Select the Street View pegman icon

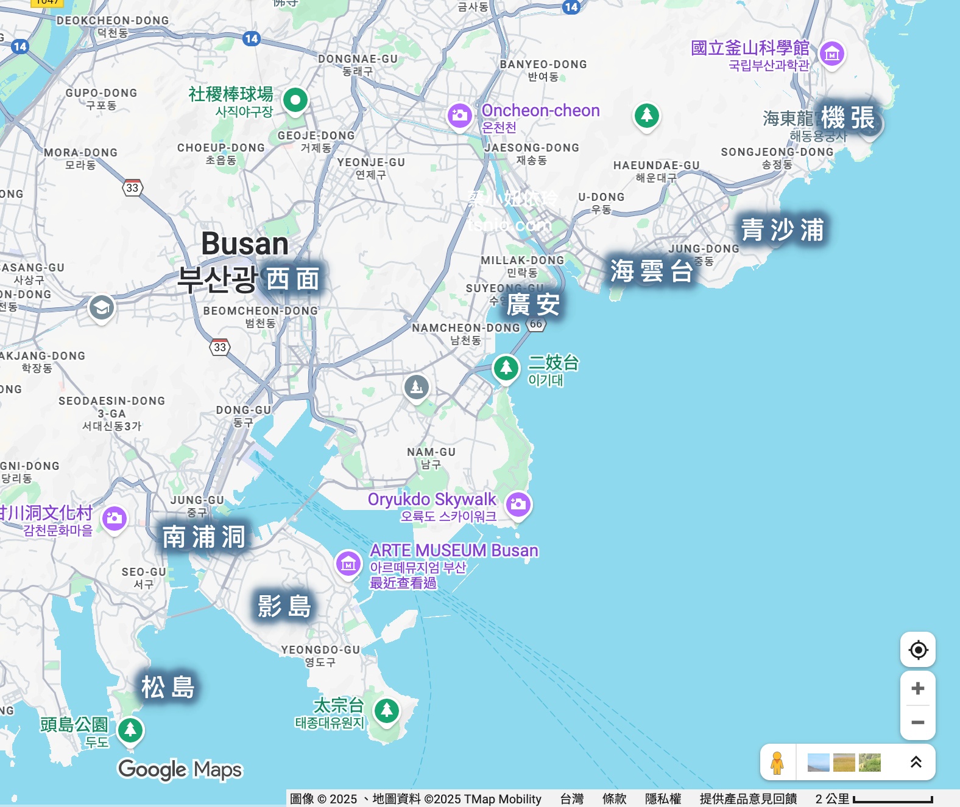click(x=777, y=763)
